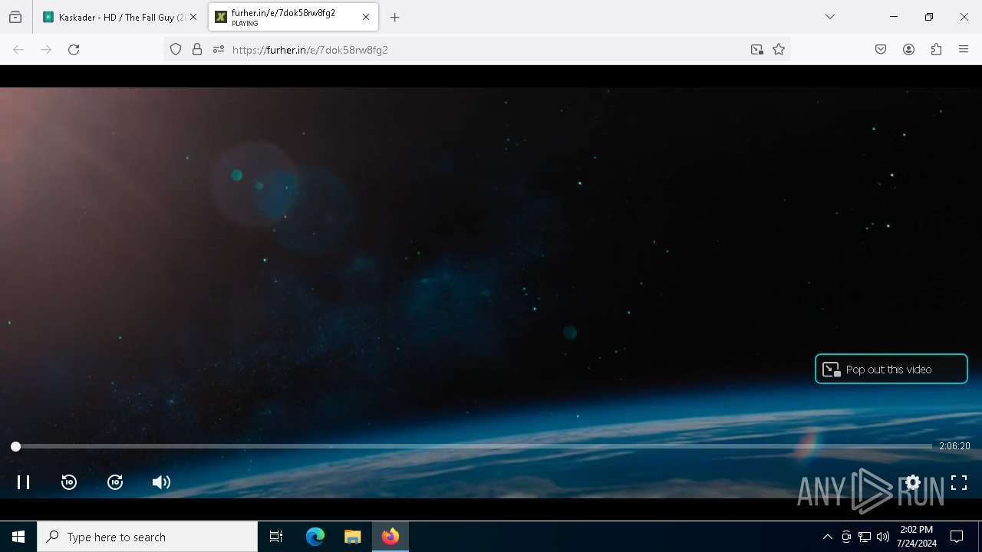Close the furher.in tab

[366, 17]
